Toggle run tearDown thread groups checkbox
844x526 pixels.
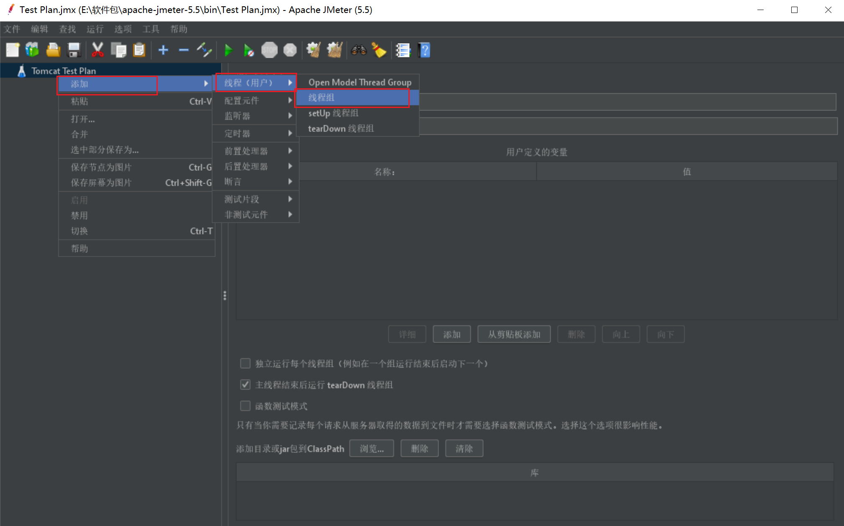pyautogui.click(x=245, y=385)
